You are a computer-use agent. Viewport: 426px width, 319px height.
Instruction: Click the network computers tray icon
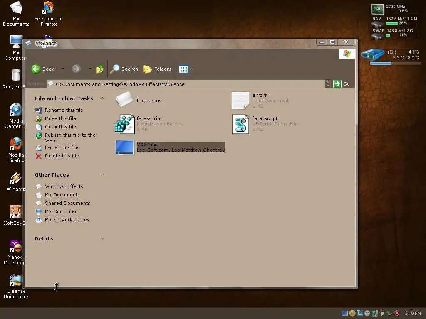pyautogui.click(x=375, y=313)
